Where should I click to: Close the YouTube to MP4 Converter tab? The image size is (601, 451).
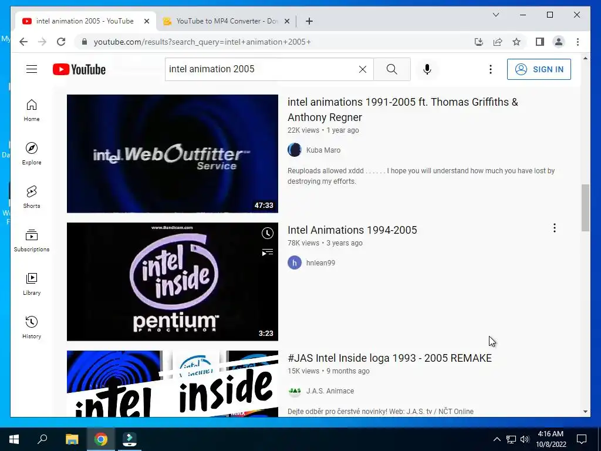tap(286, 21)
